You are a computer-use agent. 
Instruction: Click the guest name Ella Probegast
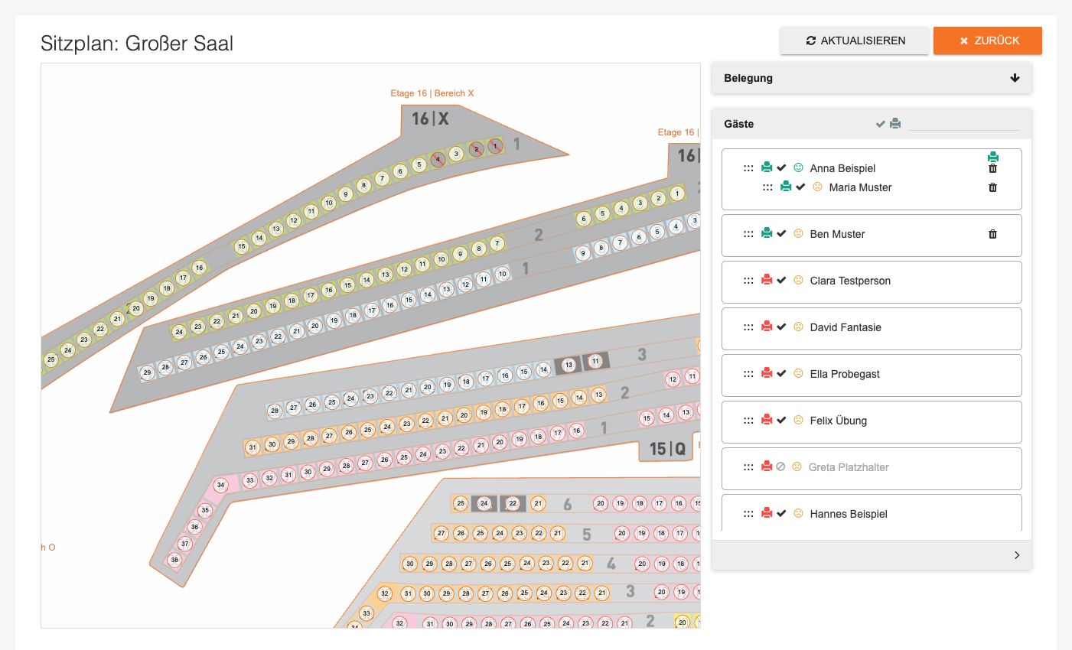point(845,374)
